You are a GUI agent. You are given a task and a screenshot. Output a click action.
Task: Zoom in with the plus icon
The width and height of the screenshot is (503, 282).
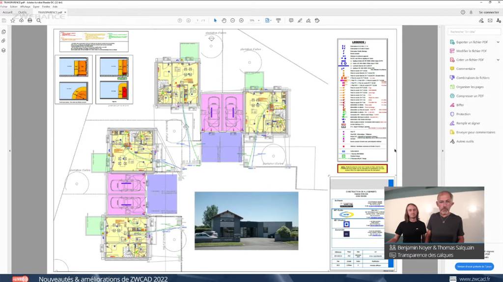(x=241, y=21)
